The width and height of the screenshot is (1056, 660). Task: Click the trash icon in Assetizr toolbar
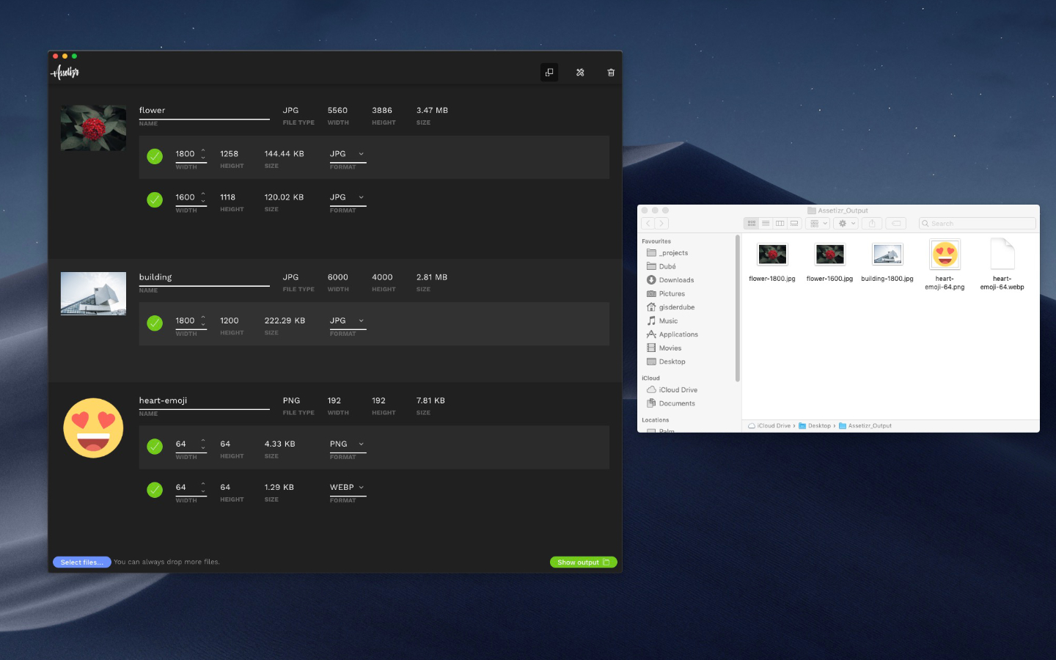(x=610, y=73)
